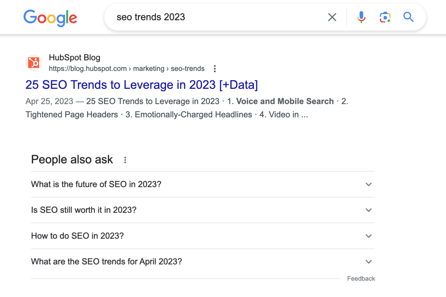Image resolution: width=446 pixels, height=297 pixels.
Task: Click the 'People also ask' heading
Action: coord(72,159)
